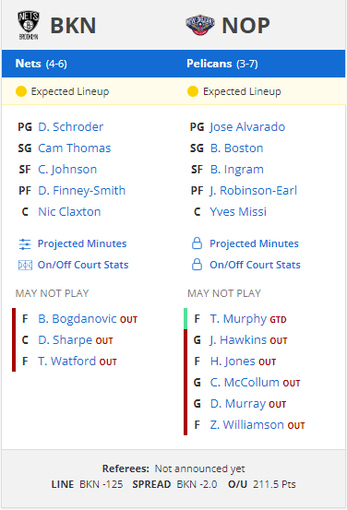The height and width of the screenshot is (510, 347).
Task: Click the Pelicans Projected Minutes lock icon
Action: (x=197, y=243)
